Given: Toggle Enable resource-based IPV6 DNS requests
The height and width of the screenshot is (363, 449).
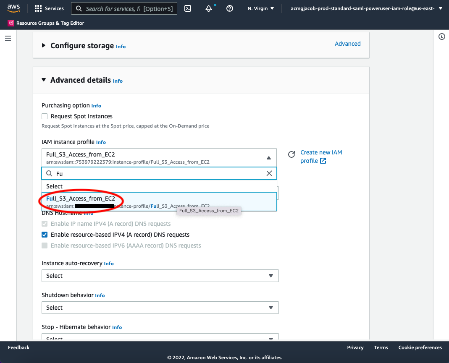Looking at the screenshot, I should [45, 246].
